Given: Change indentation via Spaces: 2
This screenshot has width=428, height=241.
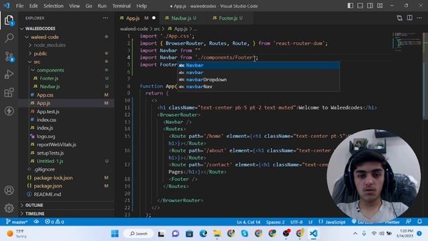Looking at the screenshot, I should click(x=275, y=222).
